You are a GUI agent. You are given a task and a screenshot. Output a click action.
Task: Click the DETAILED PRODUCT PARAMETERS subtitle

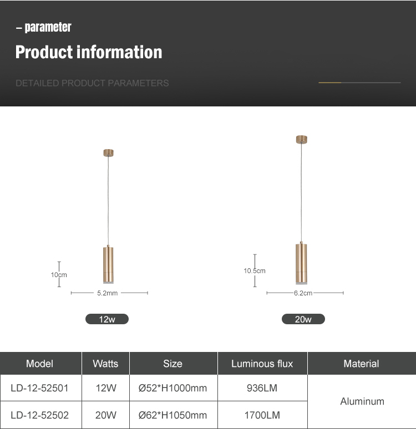point(92,83)
